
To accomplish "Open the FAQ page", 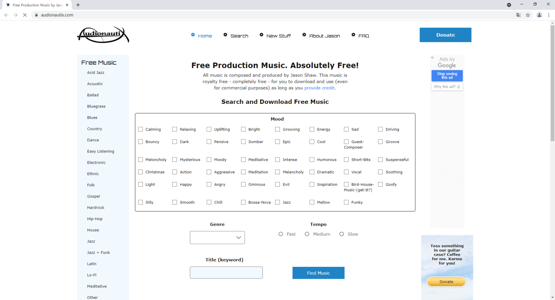I will [x=363, y=36].
